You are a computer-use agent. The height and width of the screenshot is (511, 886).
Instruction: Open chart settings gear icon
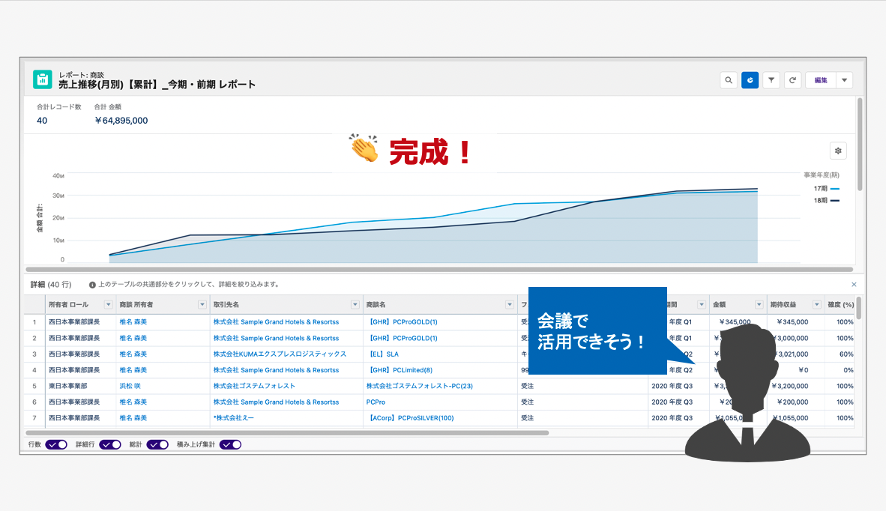click(838, 151)
